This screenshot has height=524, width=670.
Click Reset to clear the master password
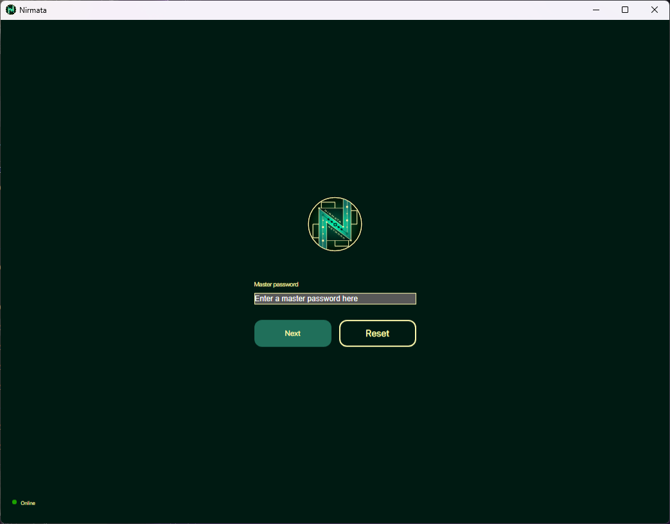pos(377,333)
